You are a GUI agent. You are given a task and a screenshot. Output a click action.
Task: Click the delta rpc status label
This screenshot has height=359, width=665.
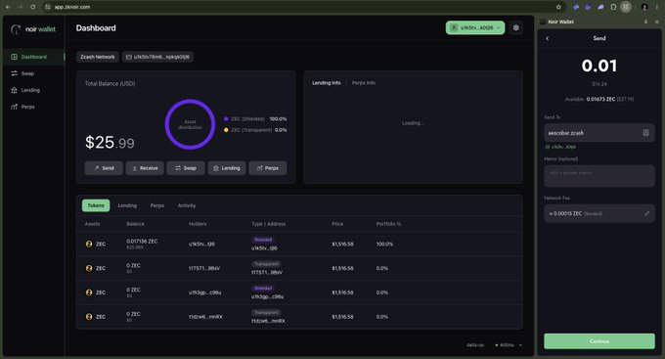(475, 345)
